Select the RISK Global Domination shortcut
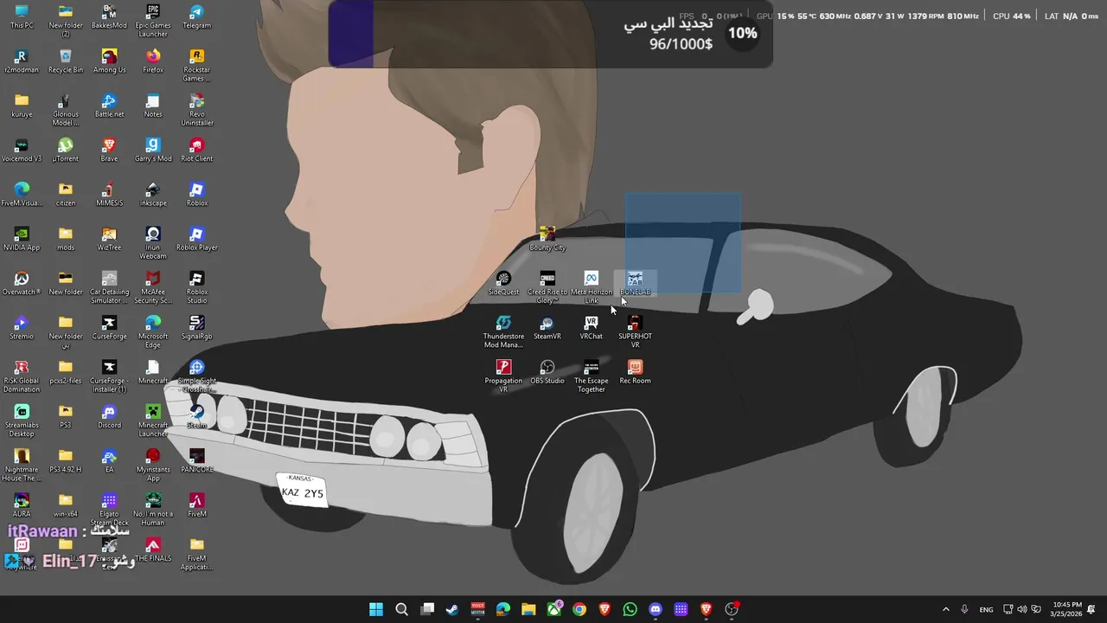The height and width of the screenshot is (623, 1107). (22, 376)
